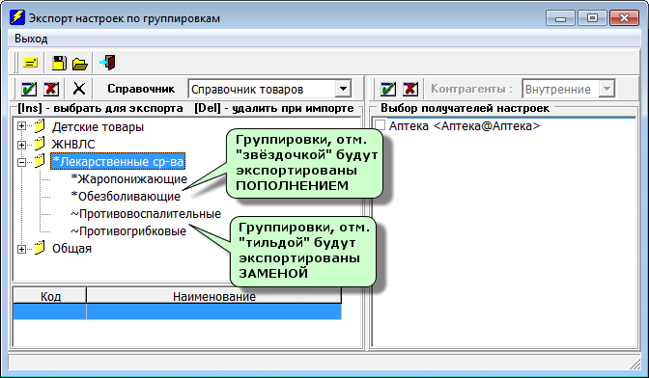Screen dimensions: 649x378
Task: Click the lightning app icon in title bar
Action: pos(17,17)
